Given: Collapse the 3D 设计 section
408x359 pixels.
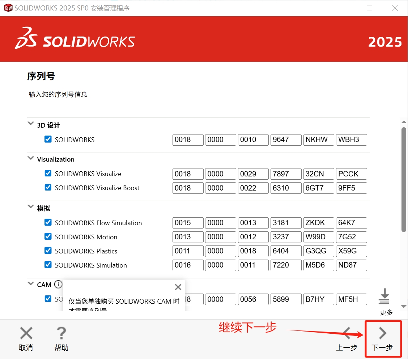Looking at the screenshot, I should (31, 123).
